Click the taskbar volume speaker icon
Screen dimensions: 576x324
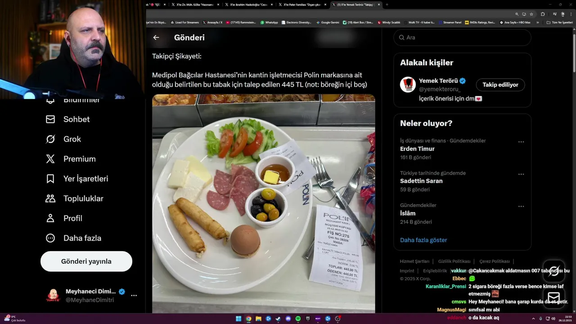click(x=553, y=319)
